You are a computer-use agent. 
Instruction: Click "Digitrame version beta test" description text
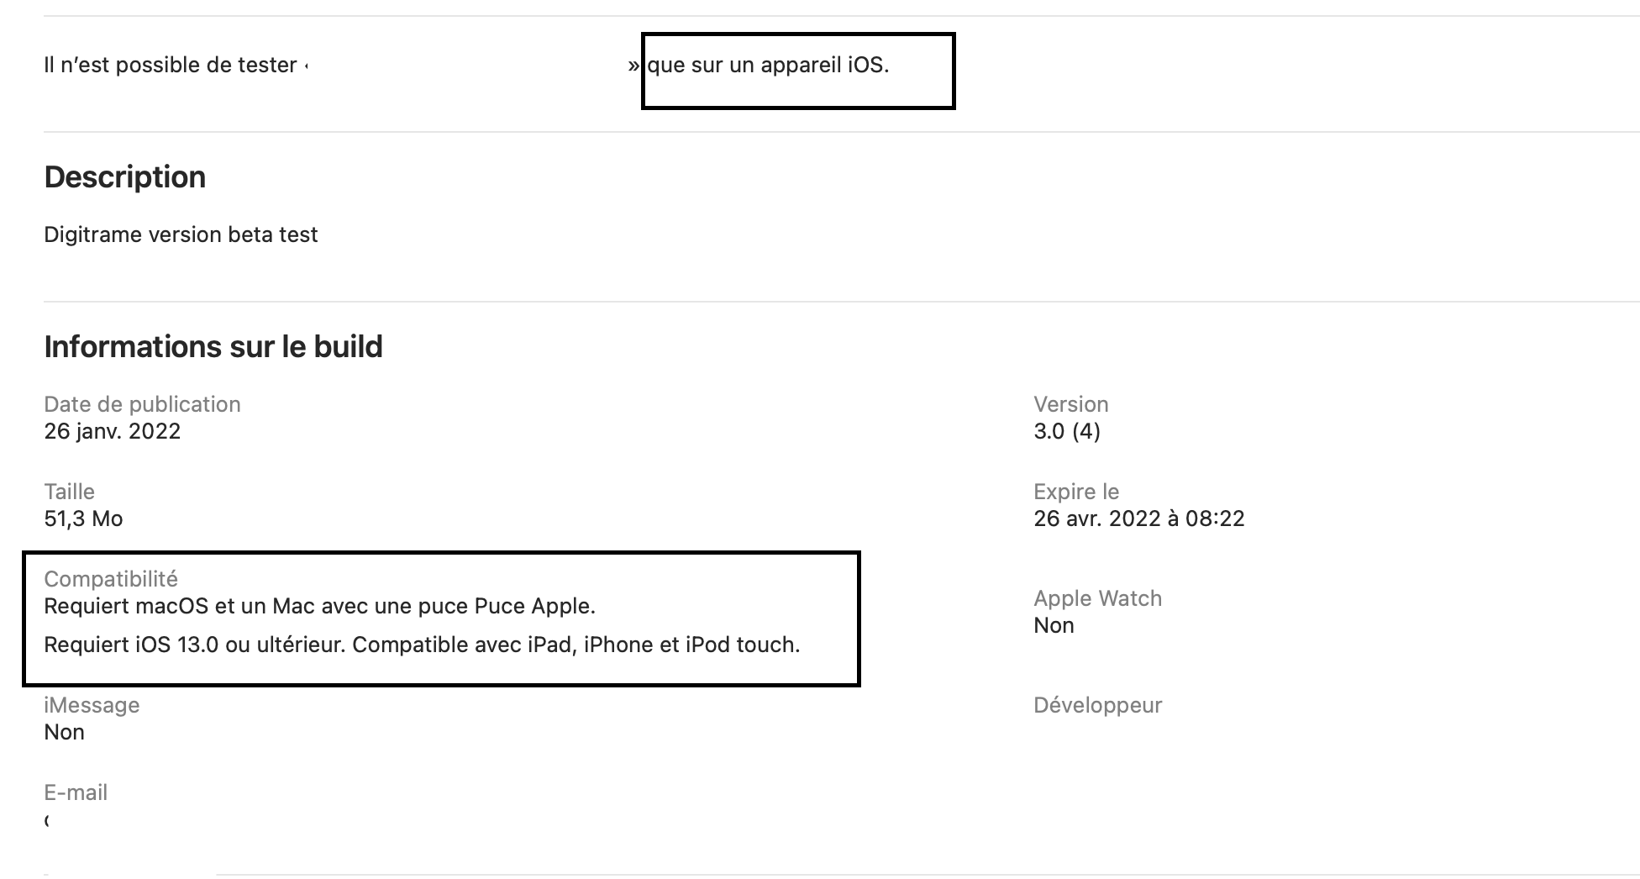(x=181, y=234)
